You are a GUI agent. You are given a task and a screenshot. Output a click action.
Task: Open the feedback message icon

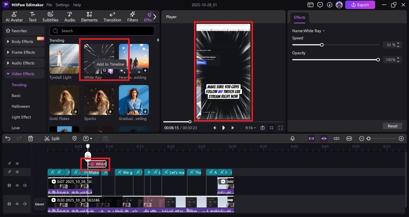tap(320, 5)
